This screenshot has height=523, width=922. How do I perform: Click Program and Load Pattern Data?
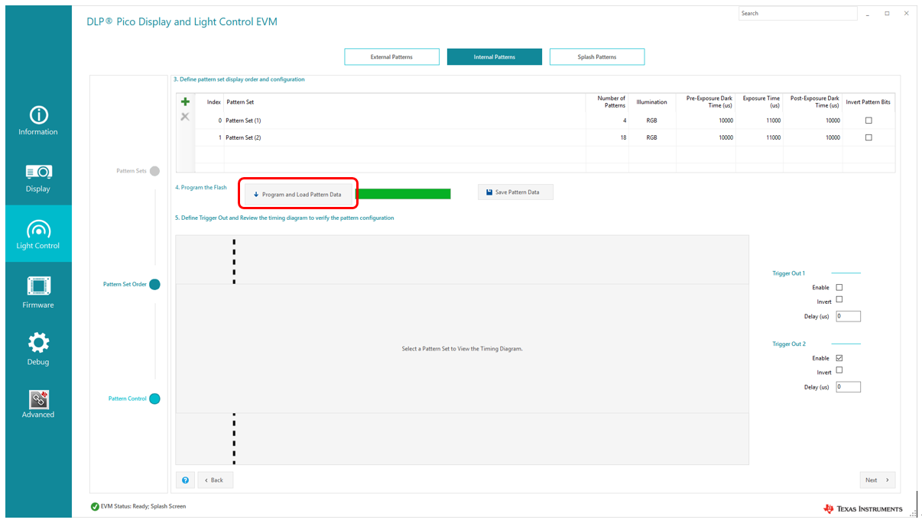pos(297,195)
